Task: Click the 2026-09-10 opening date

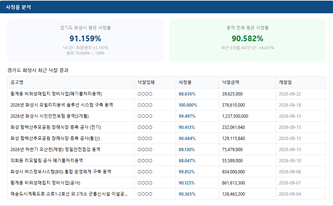Action: coord(290,161)
